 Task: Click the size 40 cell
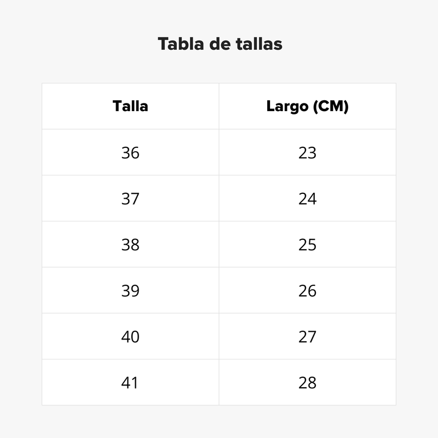(x=130, y=337)
